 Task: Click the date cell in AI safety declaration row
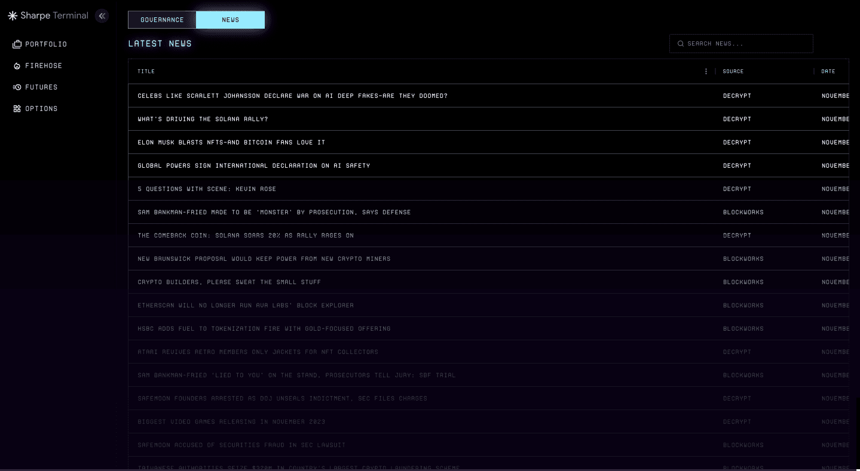pos(835,165)
